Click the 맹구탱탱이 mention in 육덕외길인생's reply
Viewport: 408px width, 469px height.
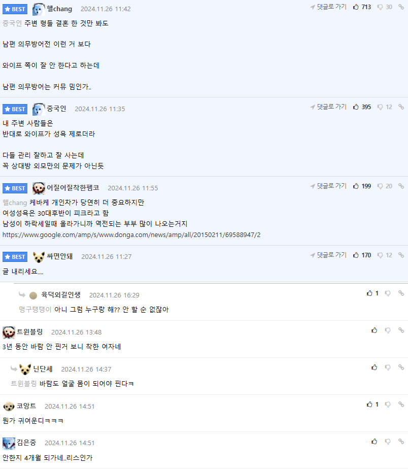[36, 310]
